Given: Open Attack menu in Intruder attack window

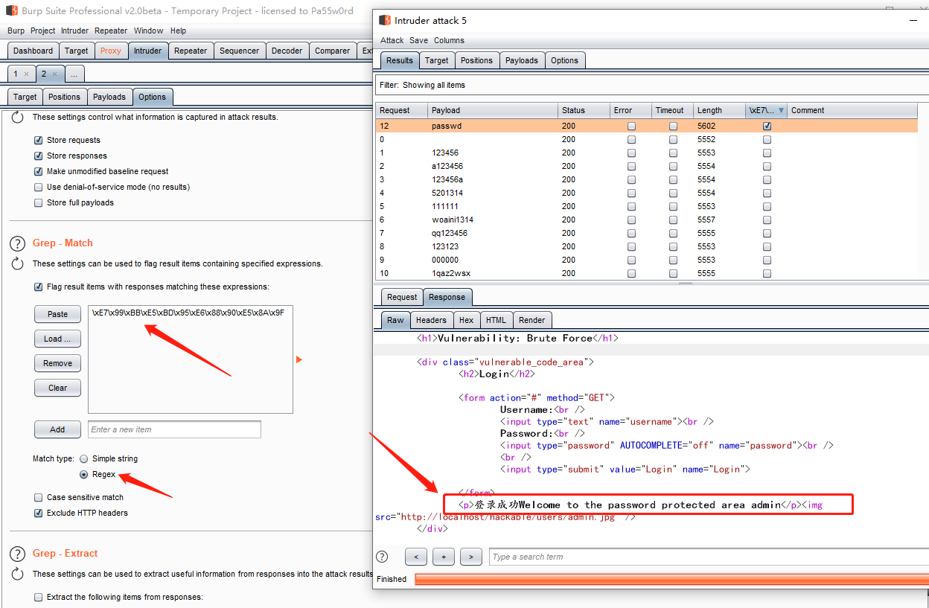Looking at the screenshot, I should (392, 40).
